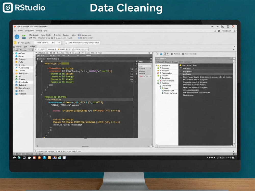The height and width of the screenshot is (191, 255).
Task: Click the yellow-green wand icon above right panel
Action: [x=157, y=54]
